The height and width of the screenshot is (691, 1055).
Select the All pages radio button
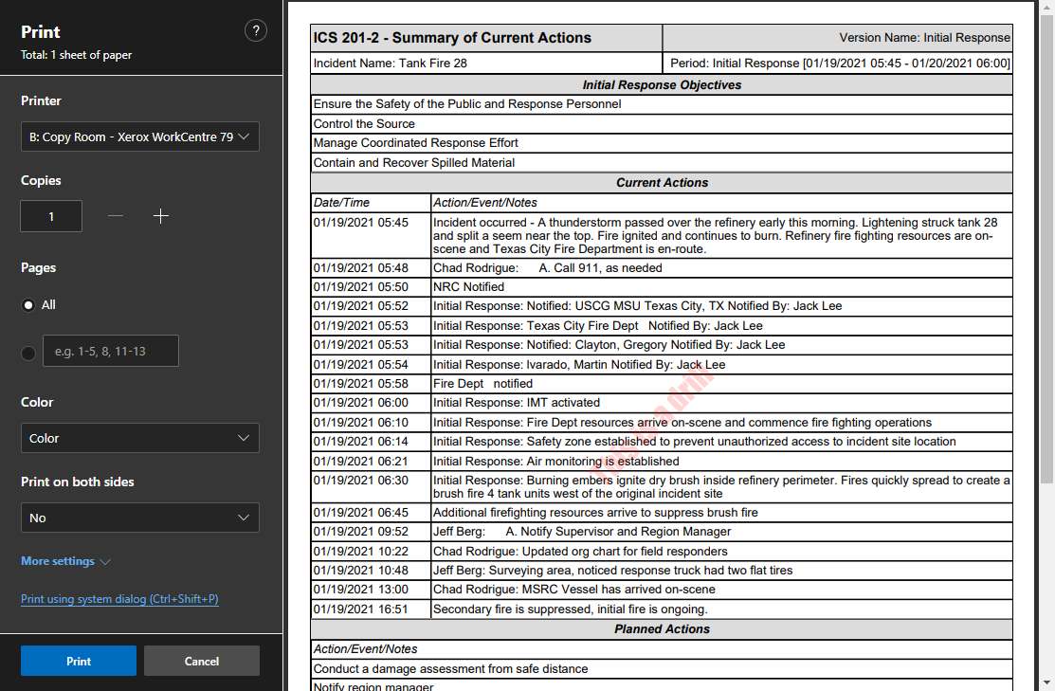coord(28,305)
